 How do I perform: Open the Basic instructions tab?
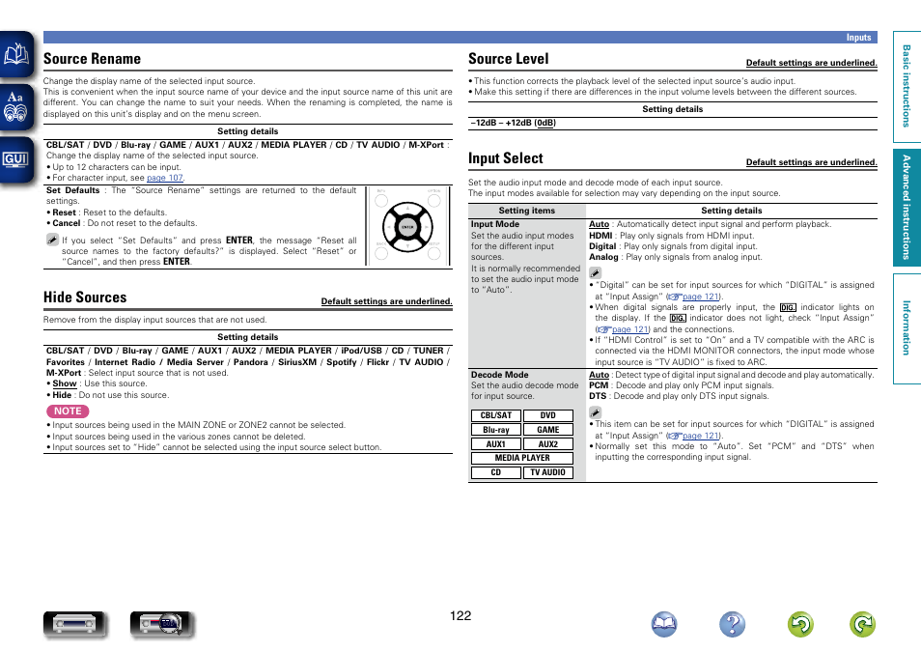[x=907, y=86]
